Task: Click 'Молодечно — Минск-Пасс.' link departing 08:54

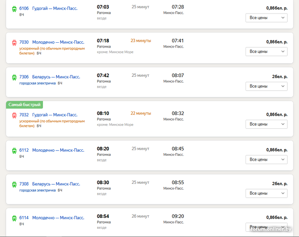Action: pyautogui.click(x=58, y=218)
